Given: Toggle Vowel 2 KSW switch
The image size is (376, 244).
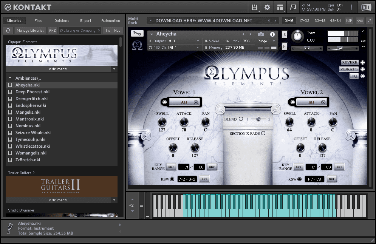Looking at the screenshot, I should pos(300,179).
